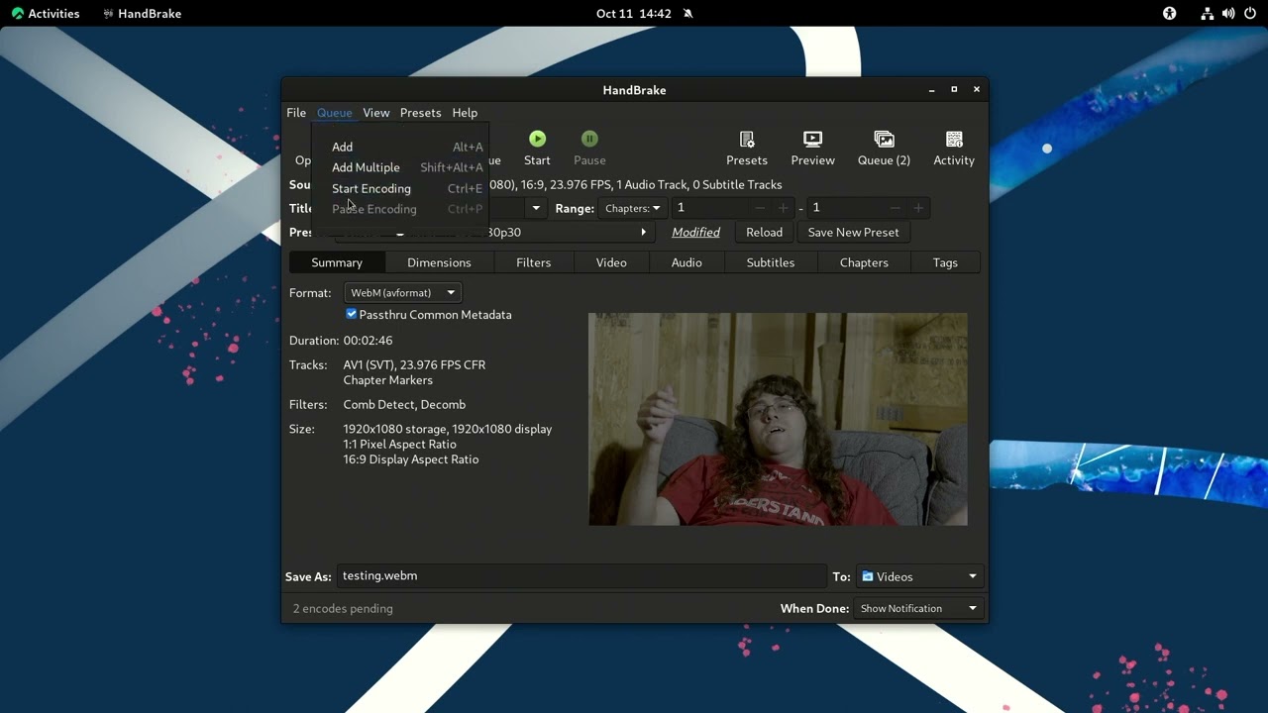Click the 'Comb Detect, Decomb' filters text
Screen dimensions: 1268x713
pyautogui.click(x=404, y=405)
